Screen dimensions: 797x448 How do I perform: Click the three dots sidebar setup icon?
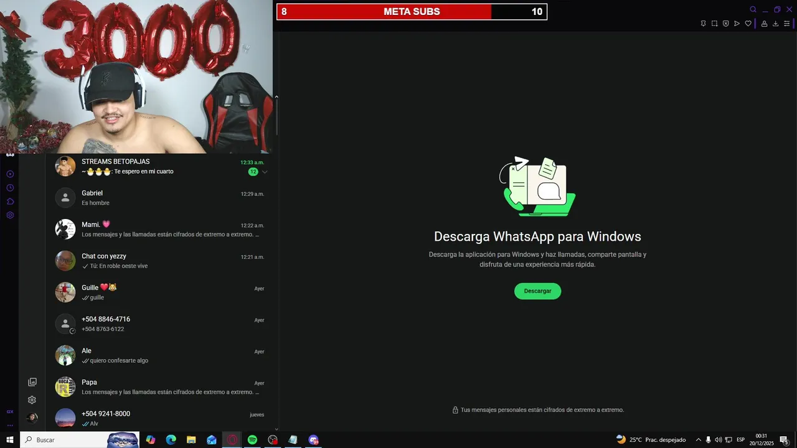click(10, 425)
